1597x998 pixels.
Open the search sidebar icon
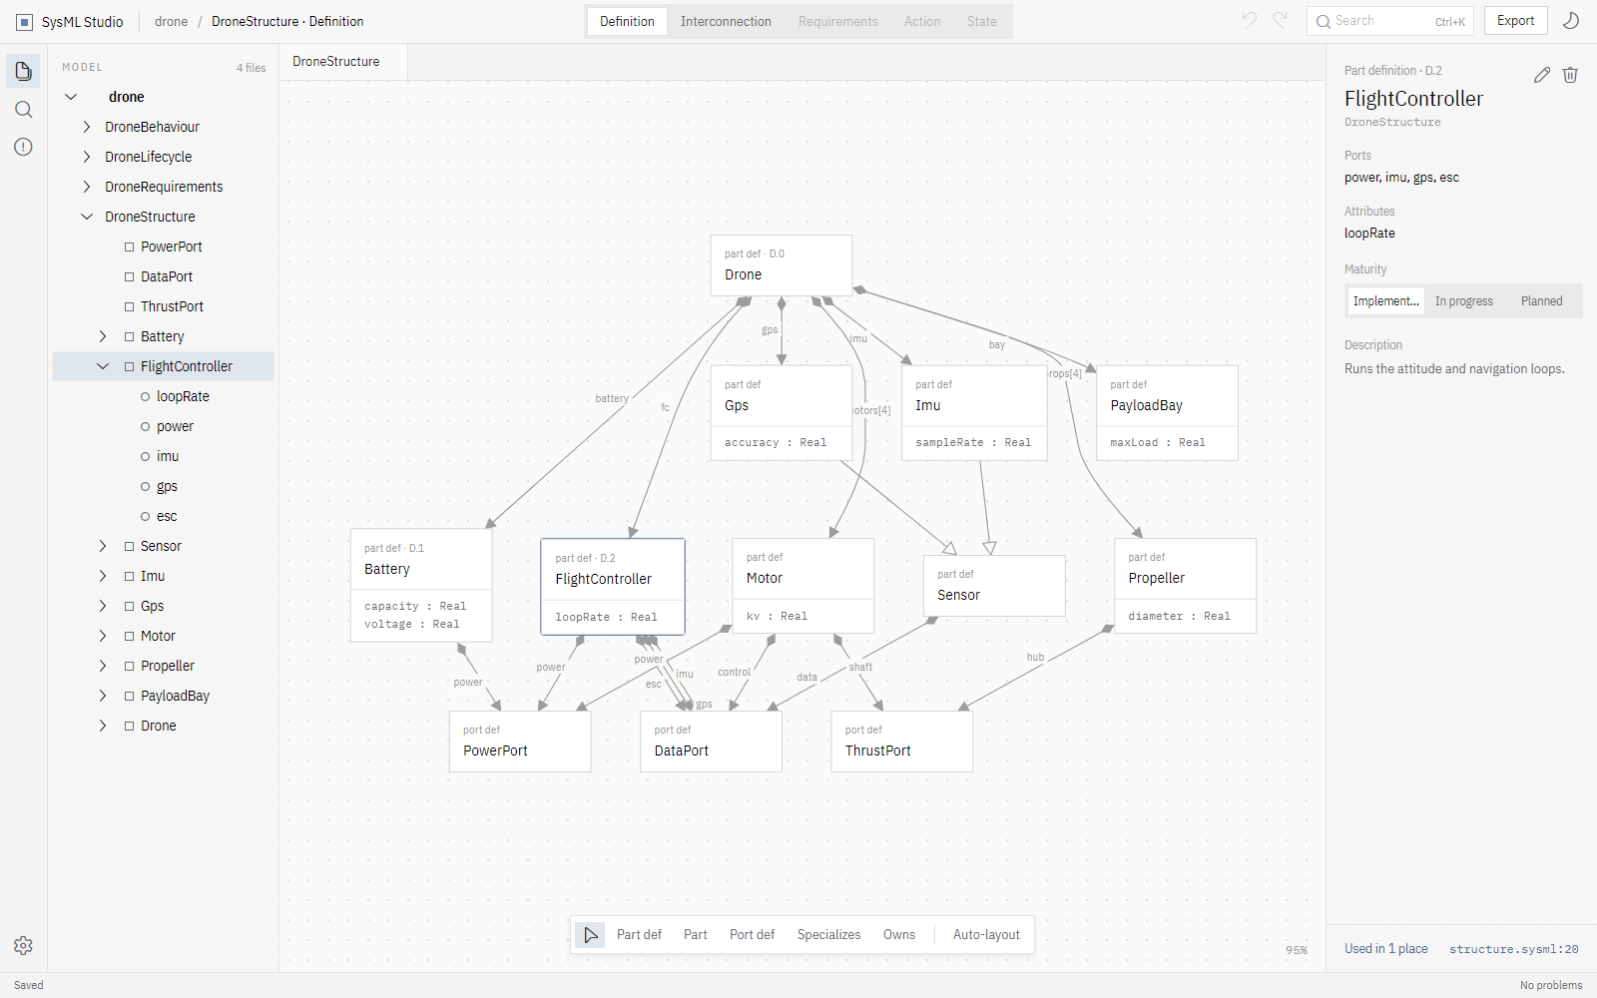tap(23, 109)
